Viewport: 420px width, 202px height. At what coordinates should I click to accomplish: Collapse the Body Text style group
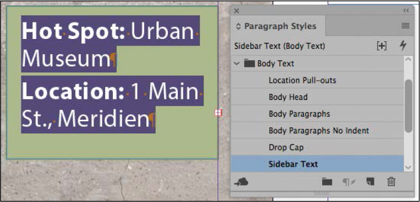click(x=236, y=64)
